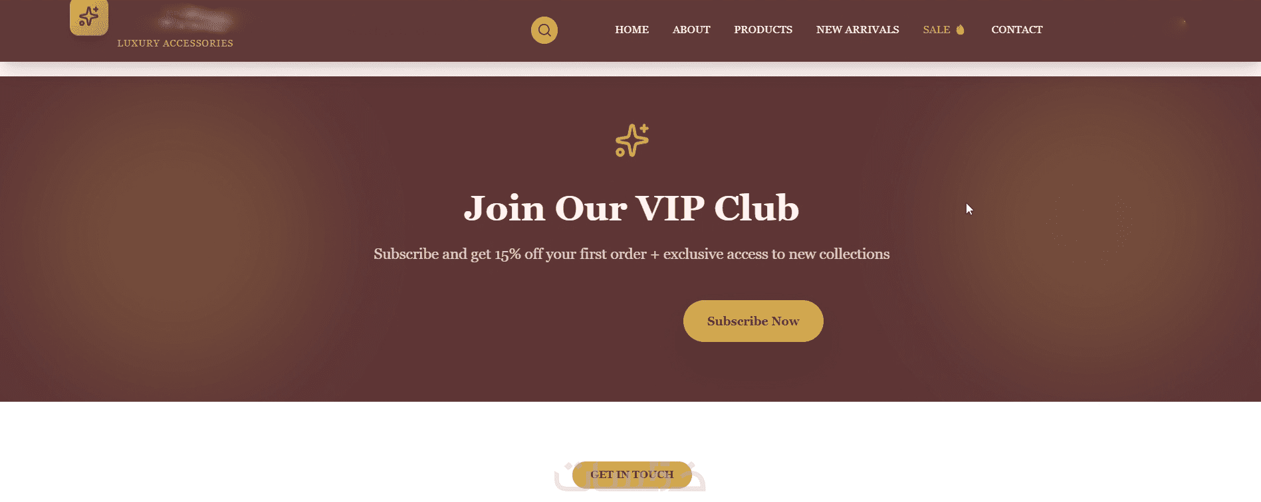Click the Join Our VIP Club heading

tap(631, 209)
